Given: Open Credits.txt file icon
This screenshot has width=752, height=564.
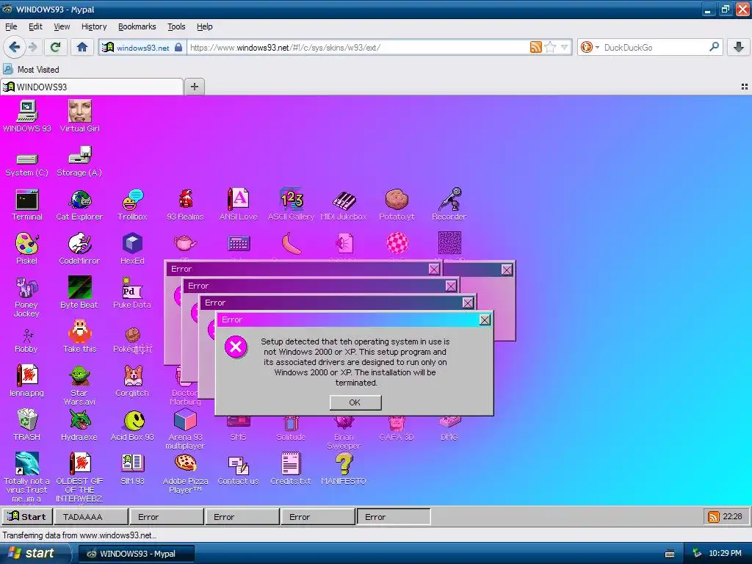Looking at the screenshot, I should pos(291,469).
